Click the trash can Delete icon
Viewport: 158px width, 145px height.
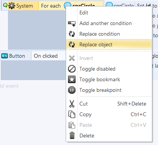click(72, 136)
